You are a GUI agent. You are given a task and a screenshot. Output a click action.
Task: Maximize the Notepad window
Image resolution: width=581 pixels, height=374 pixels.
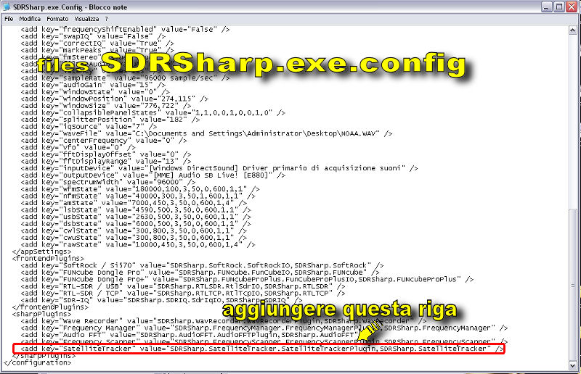pos(559,7)
